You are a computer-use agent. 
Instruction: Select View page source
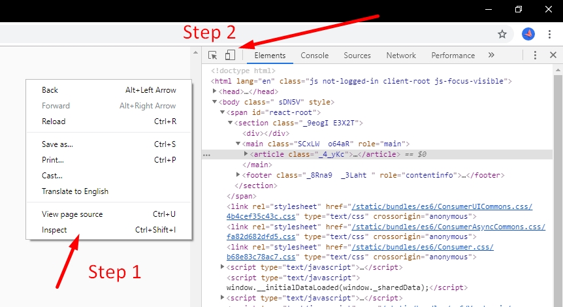pos(109,214)
